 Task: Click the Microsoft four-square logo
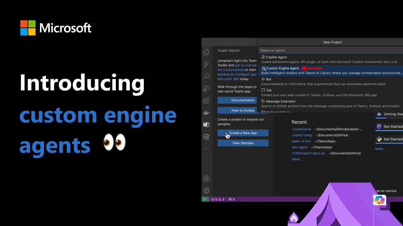(x=28, y=28)
